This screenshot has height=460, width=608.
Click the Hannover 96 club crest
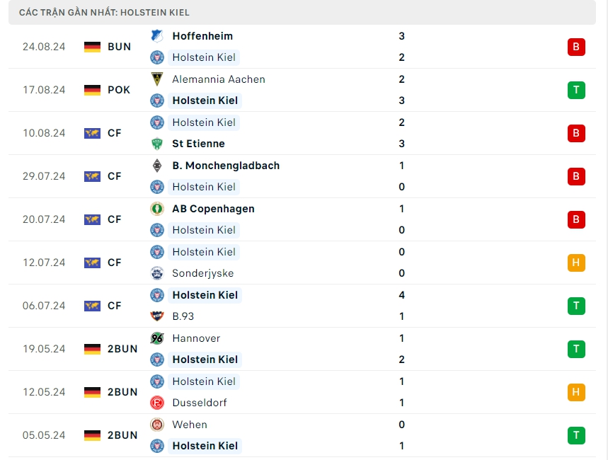157,338
